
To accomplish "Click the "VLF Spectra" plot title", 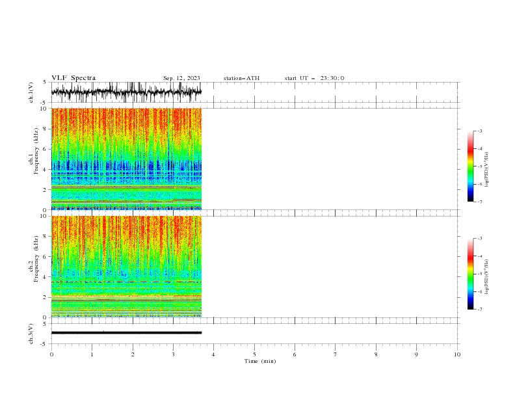I will tap(73, 78).
